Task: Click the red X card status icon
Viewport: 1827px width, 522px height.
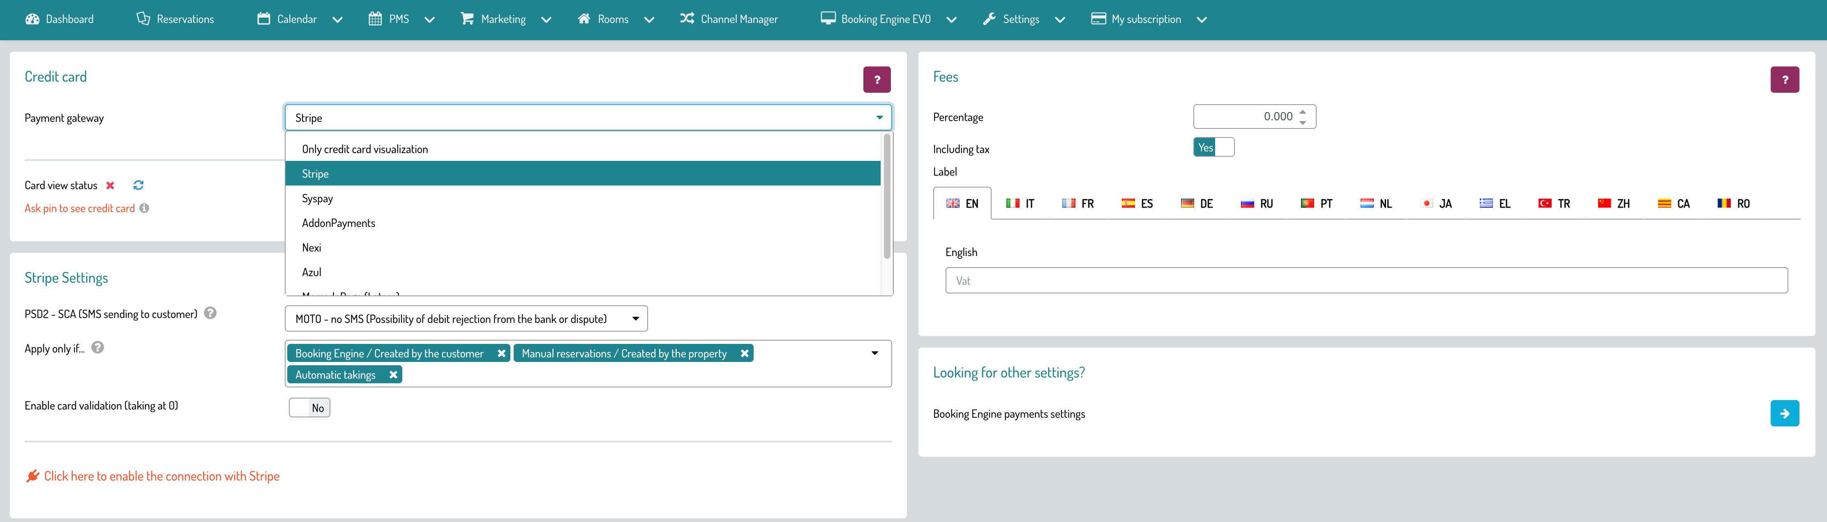Action: 110,185
